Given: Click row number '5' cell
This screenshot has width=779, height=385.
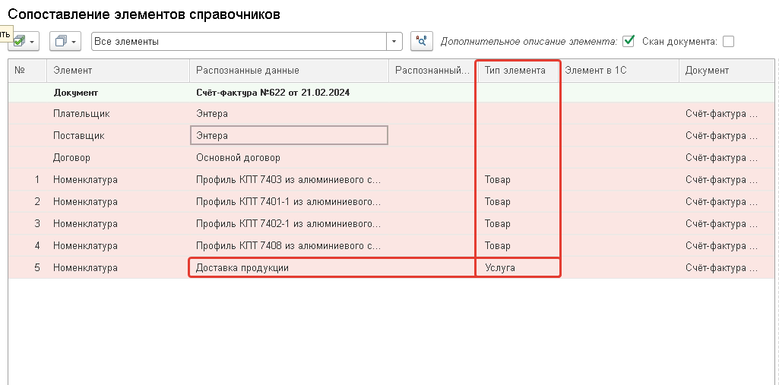Looking at the screenshot, I should point(28,268).
